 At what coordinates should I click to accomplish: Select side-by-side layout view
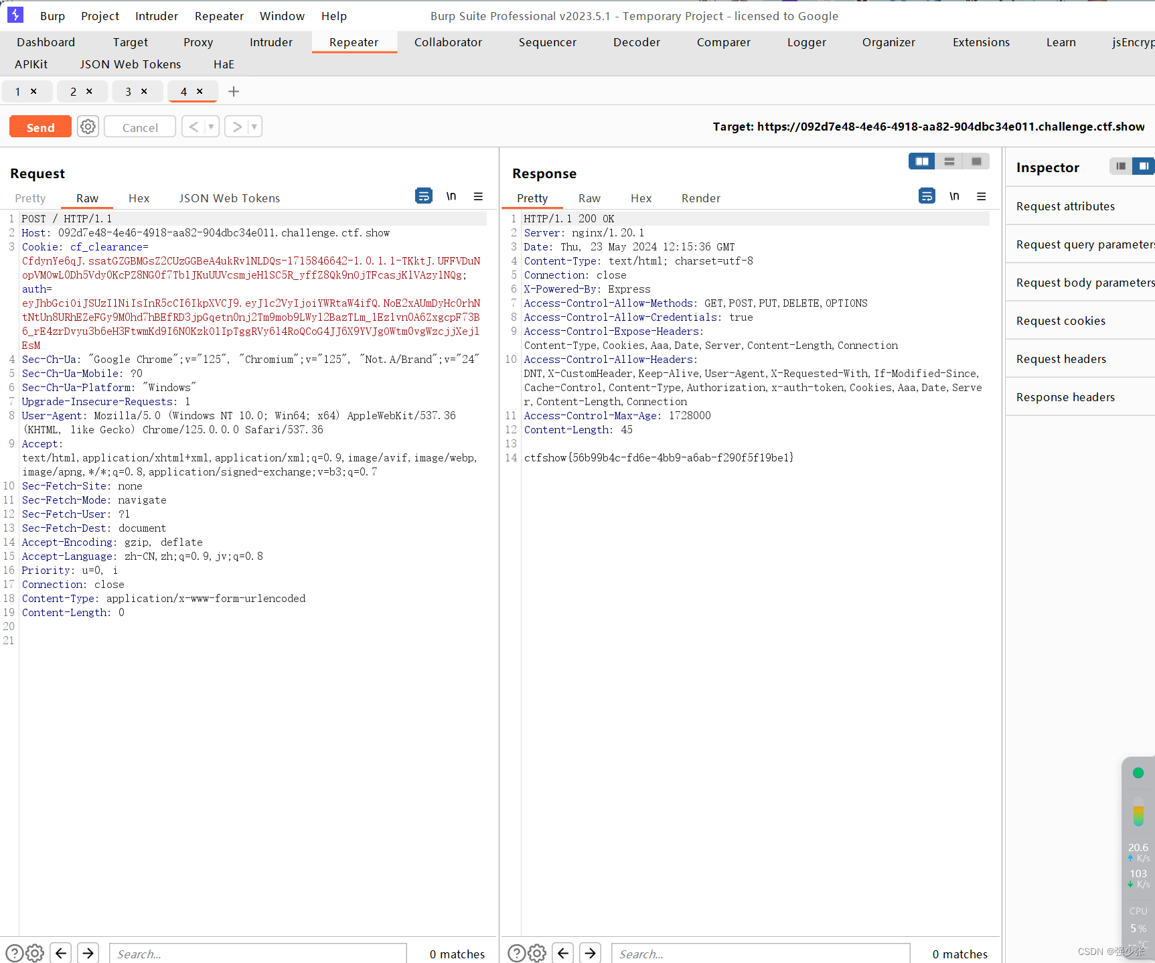[922, 161]
